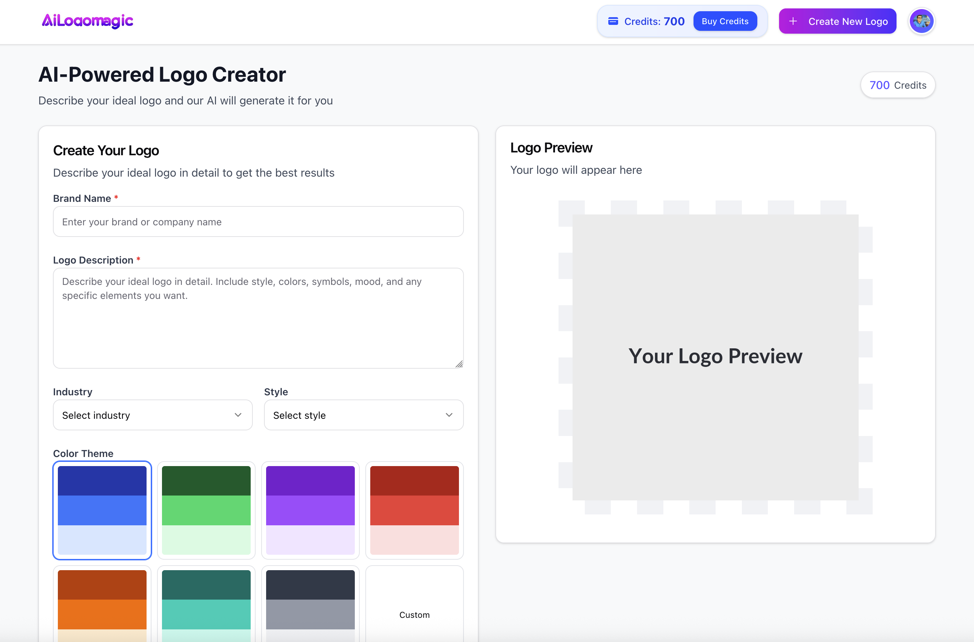The height and width of the screenshot is (642, 974).
Task: Click the AiLogomagic logo
Action: pyautogui.click(x=87, y=21)
